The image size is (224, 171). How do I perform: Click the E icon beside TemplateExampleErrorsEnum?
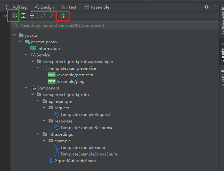[x=57, y=154]
